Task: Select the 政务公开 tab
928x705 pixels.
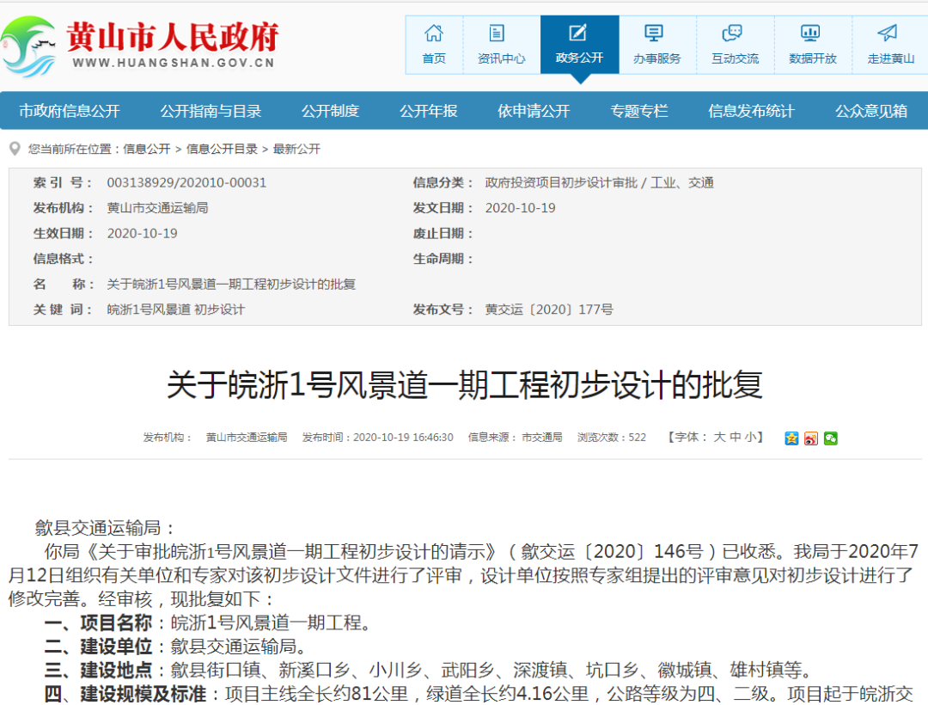Action: [x=579, y=45]
